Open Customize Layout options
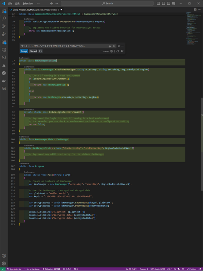This screenshot has height=271, width=203. tap(174, 3)
